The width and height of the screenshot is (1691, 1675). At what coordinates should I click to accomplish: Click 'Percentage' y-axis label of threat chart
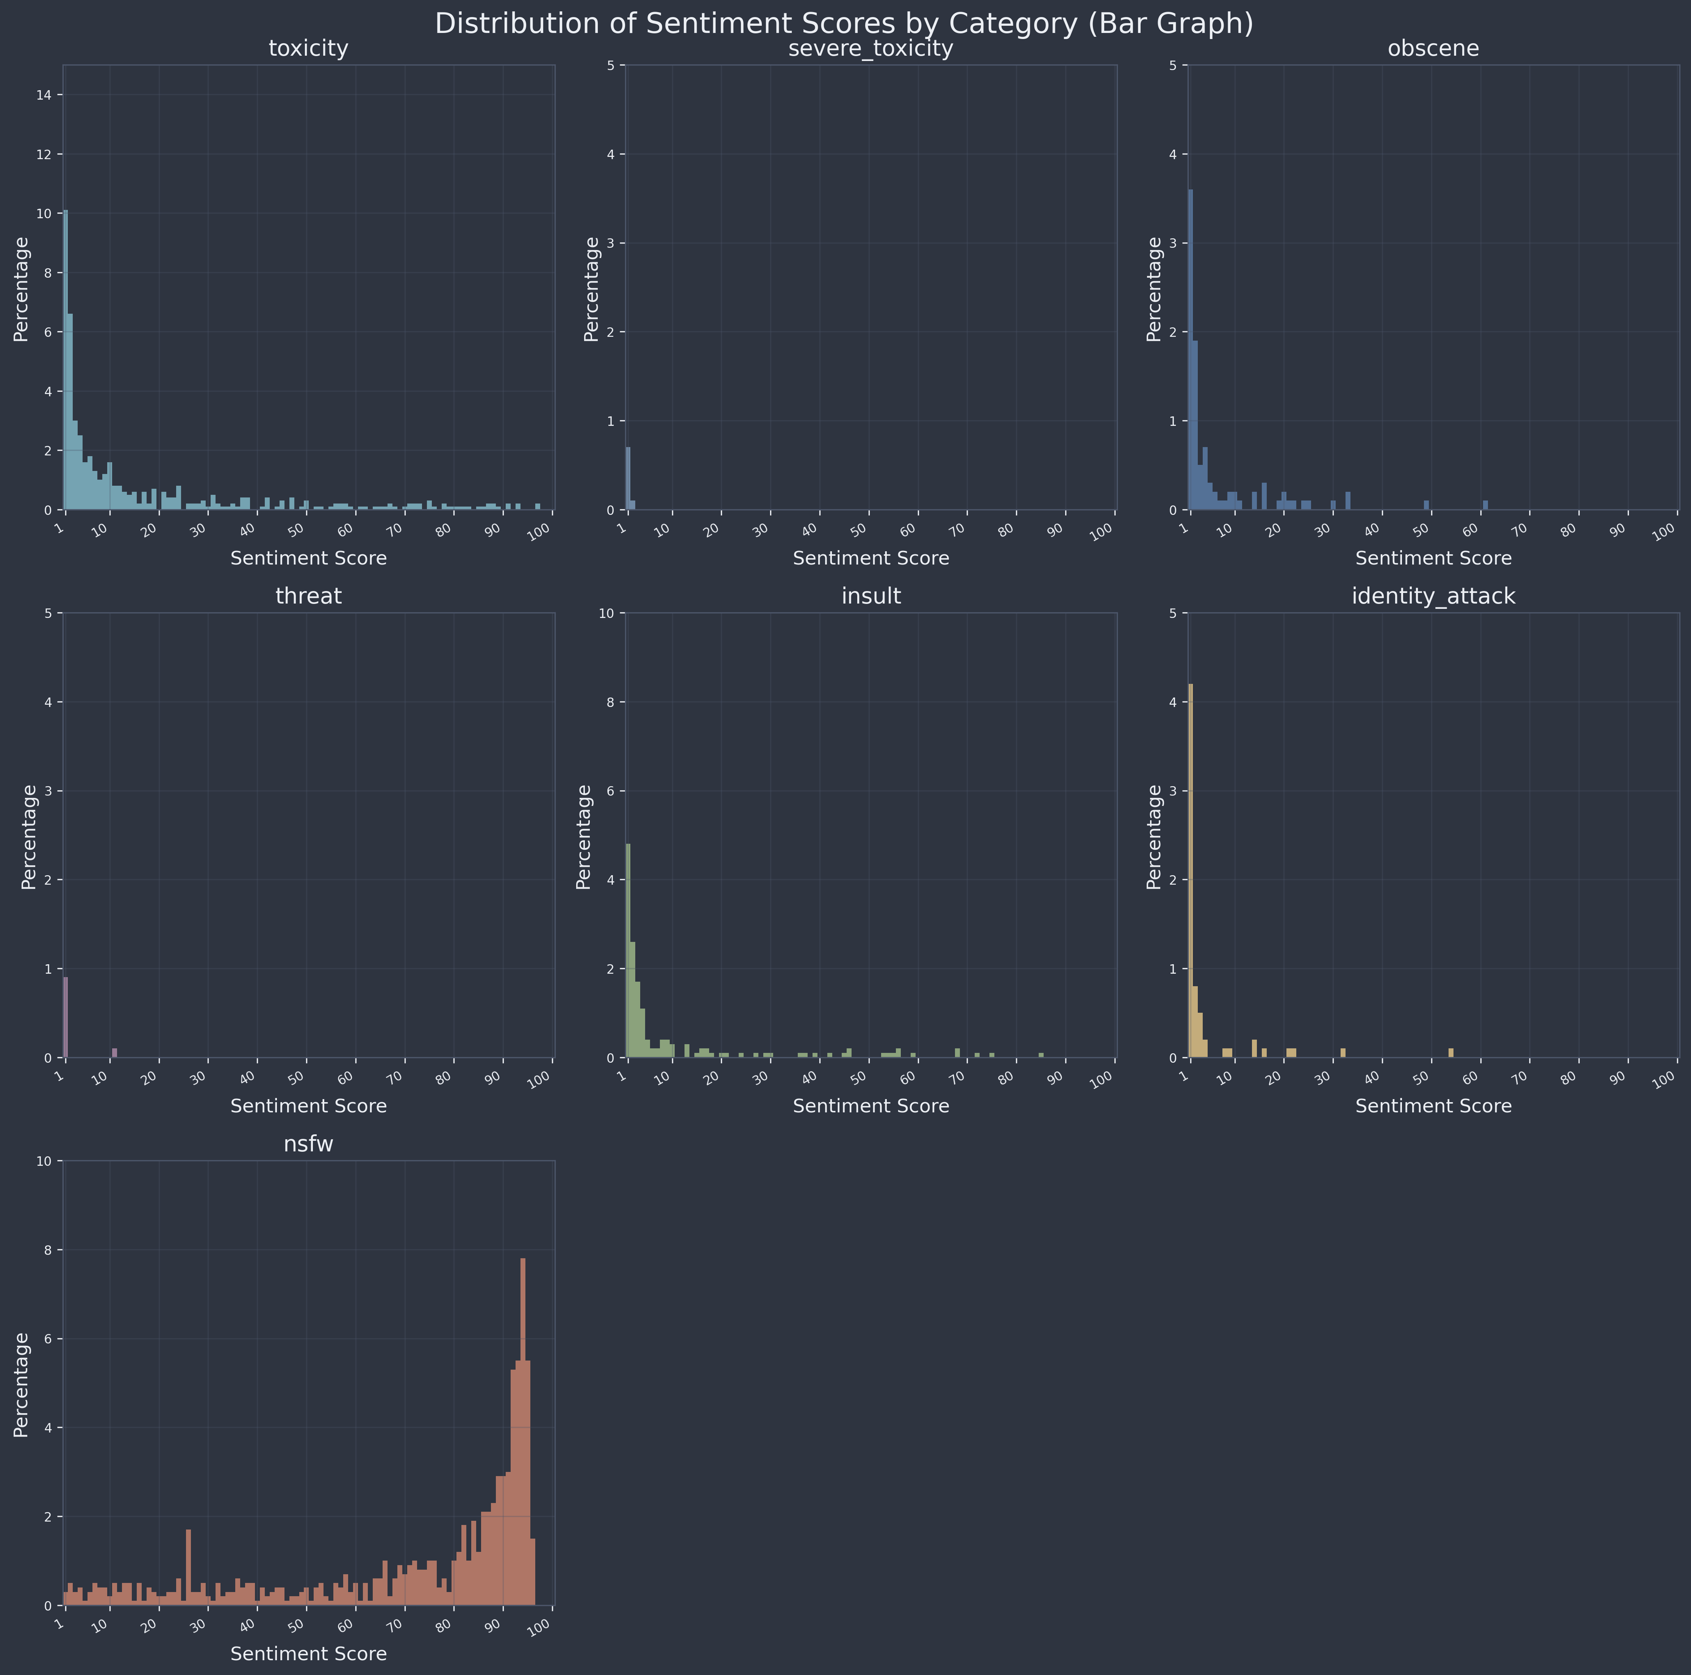tap(29, 836)
